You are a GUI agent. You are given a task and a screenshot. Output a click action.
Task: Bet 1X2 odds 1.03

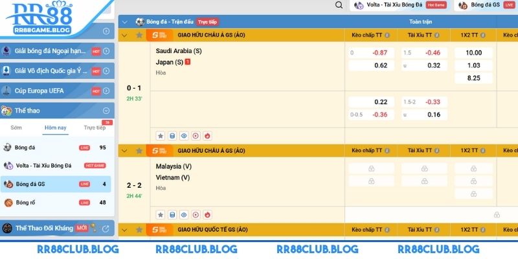pyautogui.click(x=473, y=65)
